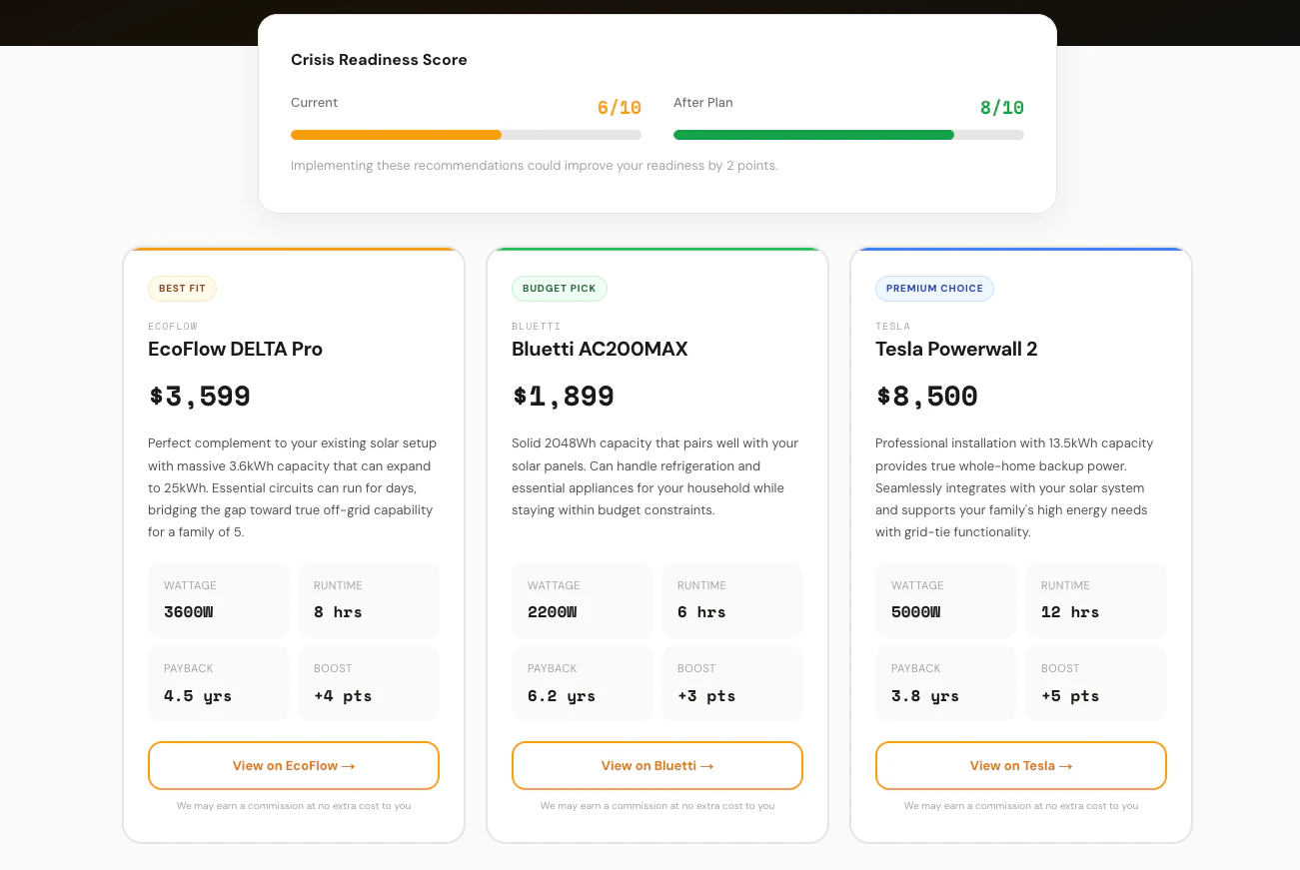Open the View on Bluetti link
Image resolution: width=1300 pixels, height=870 pixels.
657,766
